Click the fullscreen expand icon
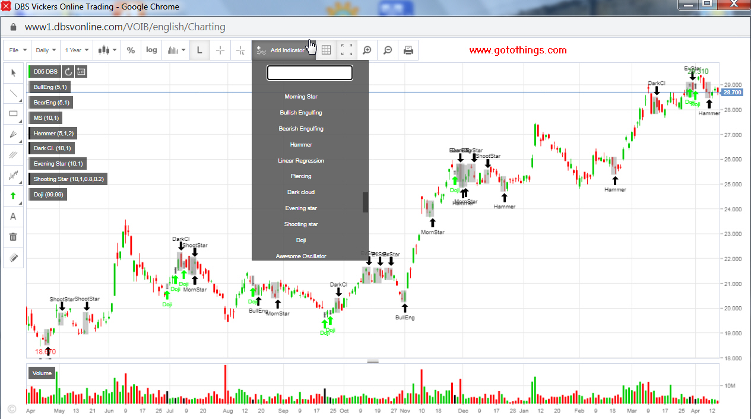751x419 pixels. point(347,50)
